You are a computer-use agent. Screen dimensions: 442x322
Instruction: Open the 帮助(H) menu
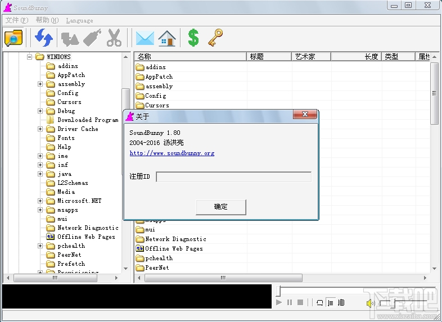tap(47, 20)
